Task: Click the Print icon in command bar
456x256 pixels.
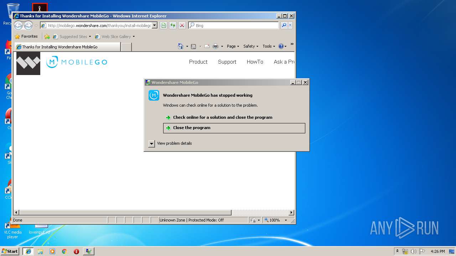Action: coord(216,46)
